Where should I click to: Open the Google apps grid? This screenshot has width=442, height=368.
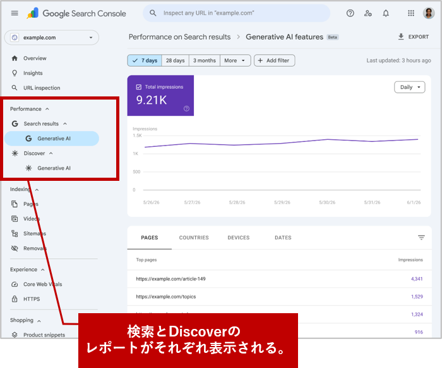[411, 13]
